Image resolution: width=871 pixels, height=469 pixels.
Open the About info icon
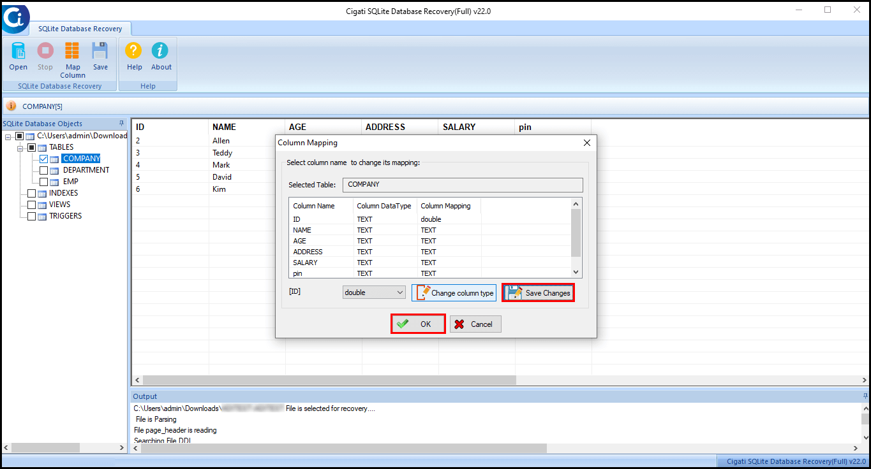coord(161,51)
